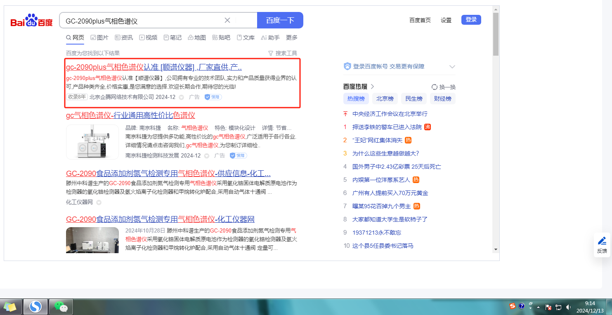The height and width of the screenshot is (315, 612).
Task: Open the 贴吧 tab
Action: coord(221,38)
